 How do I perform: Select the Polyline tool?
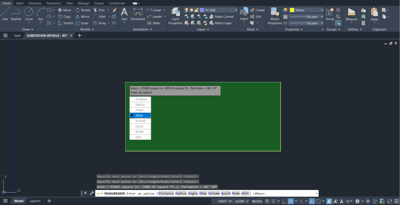point(16,15)
